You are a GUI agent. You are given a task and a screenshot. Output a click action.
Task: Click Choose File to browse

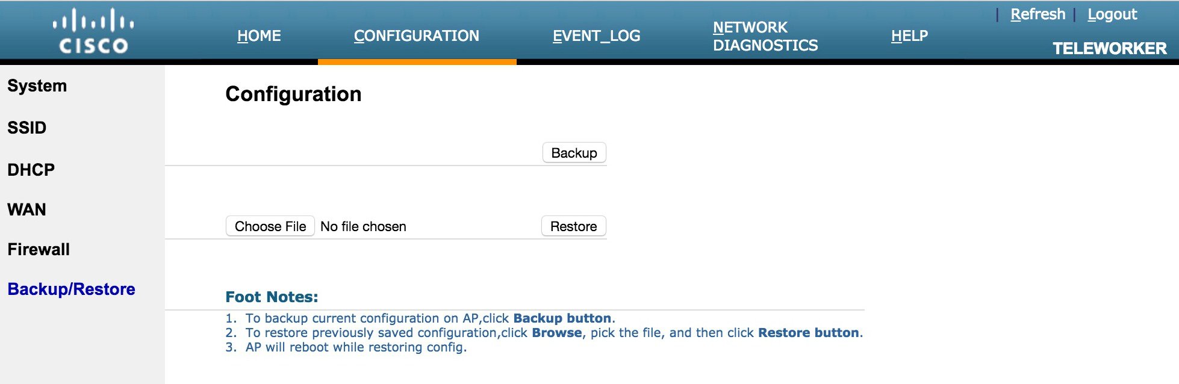point(270,226)
